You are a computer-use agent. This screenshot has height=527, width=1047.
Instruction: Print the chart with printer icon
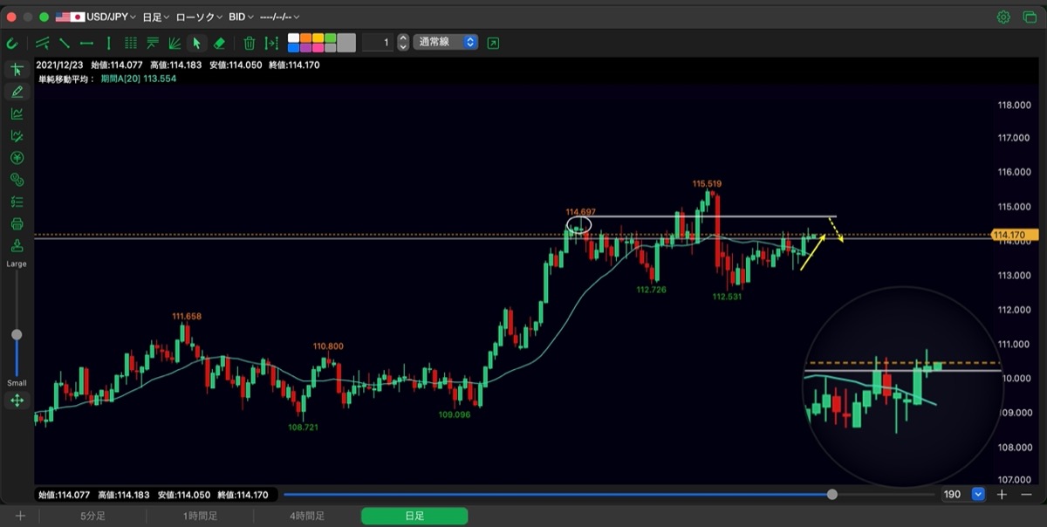(17, 223)
